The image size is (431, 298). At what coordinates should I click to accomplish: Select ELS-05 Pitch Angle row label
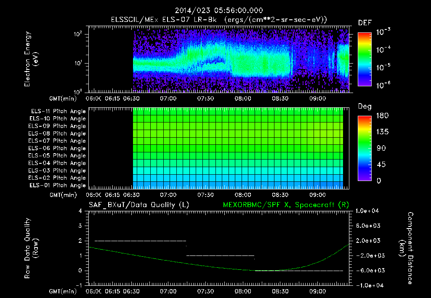(x=57, y=156)
